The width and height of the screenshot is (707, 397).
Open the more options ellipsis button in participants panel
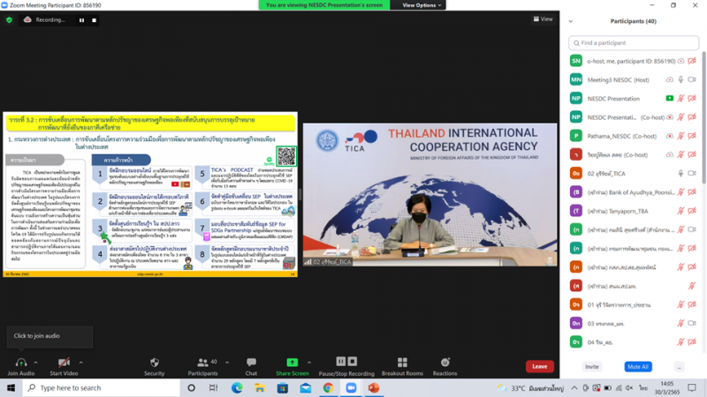679,367
